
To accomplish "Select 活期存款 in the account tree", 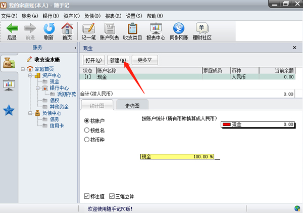I will [67, 94].
